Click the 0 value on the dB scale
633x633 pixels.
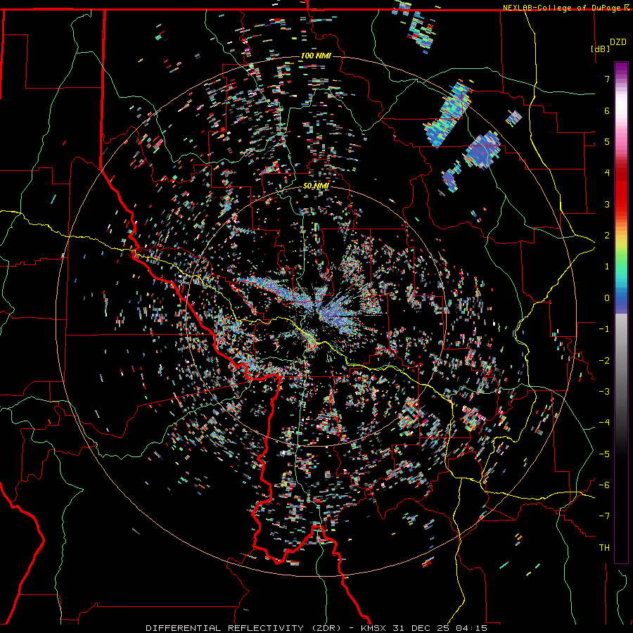607,298
